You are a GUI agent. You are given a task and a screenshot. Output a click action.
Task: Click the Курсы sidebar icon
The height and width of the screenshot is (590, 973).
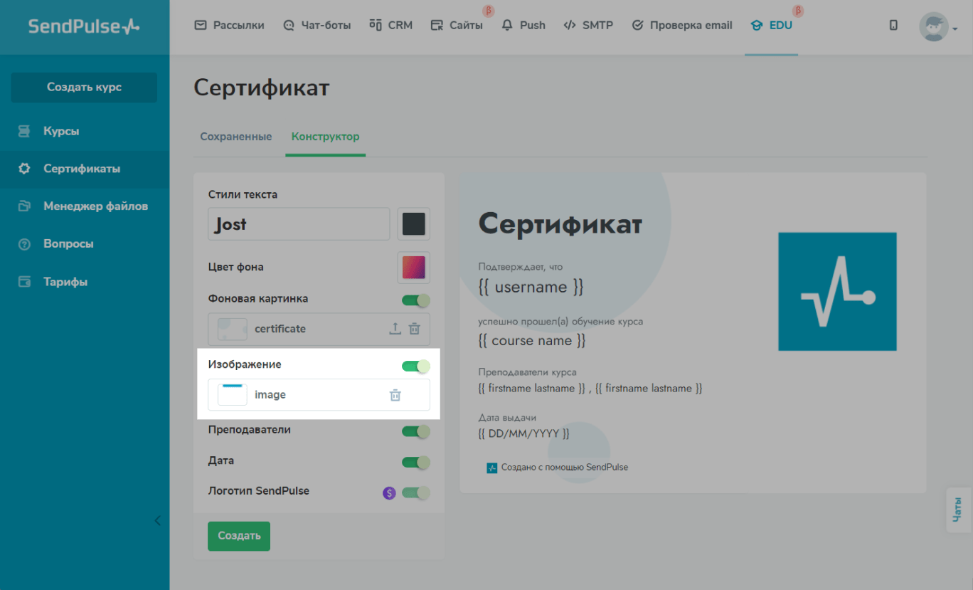(24, 131)
